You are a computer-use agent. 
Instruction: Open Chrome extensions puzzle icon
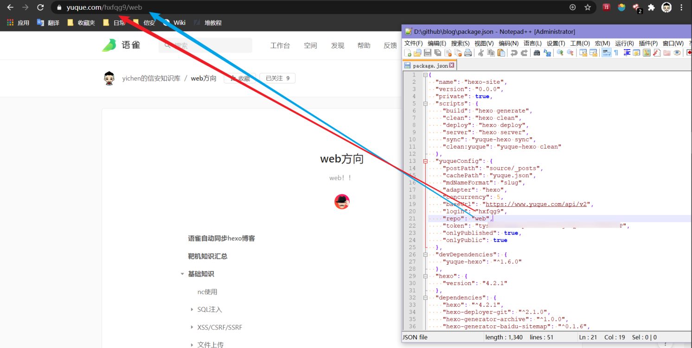651,7
